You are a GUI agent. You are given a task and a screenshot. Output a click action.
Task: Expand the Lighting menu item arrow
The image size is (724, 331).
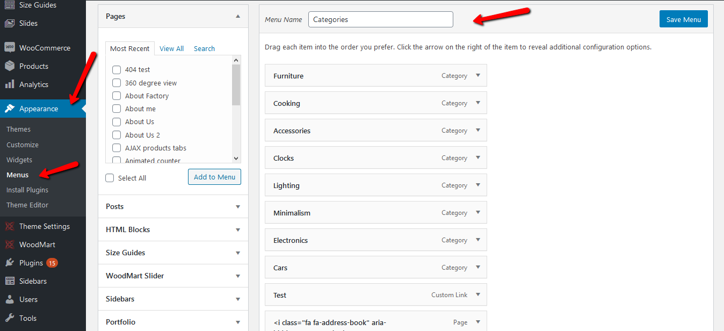(478, 185)
